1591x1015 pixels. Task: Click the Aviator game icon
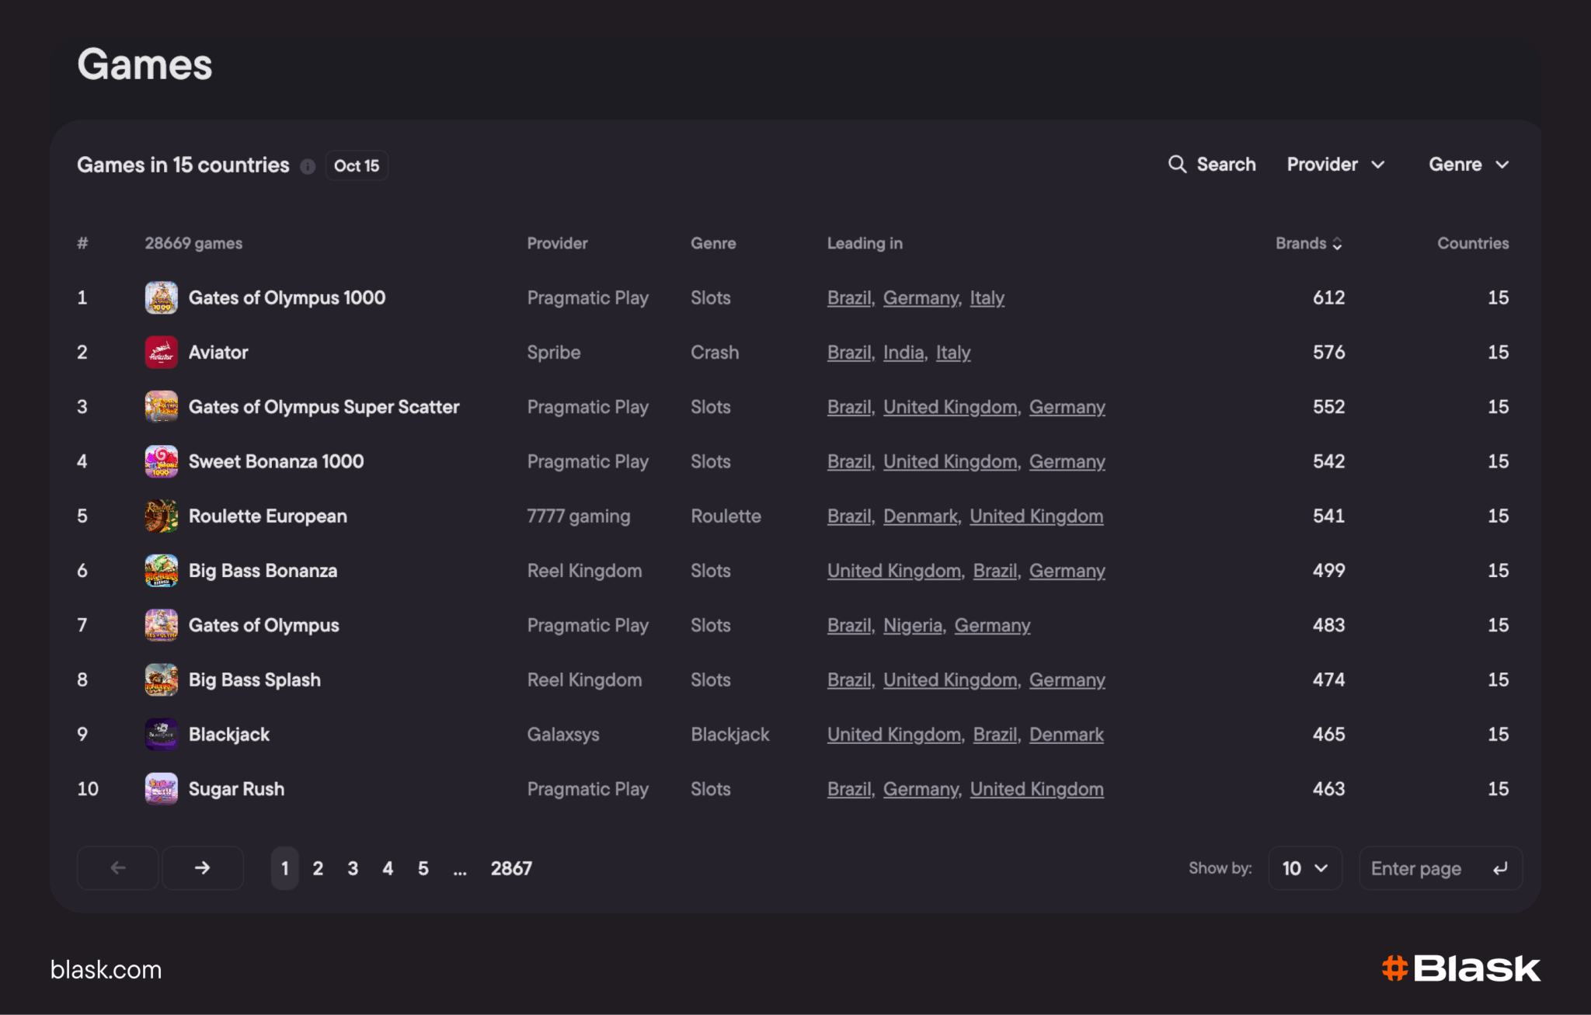(x=161, y=353)
